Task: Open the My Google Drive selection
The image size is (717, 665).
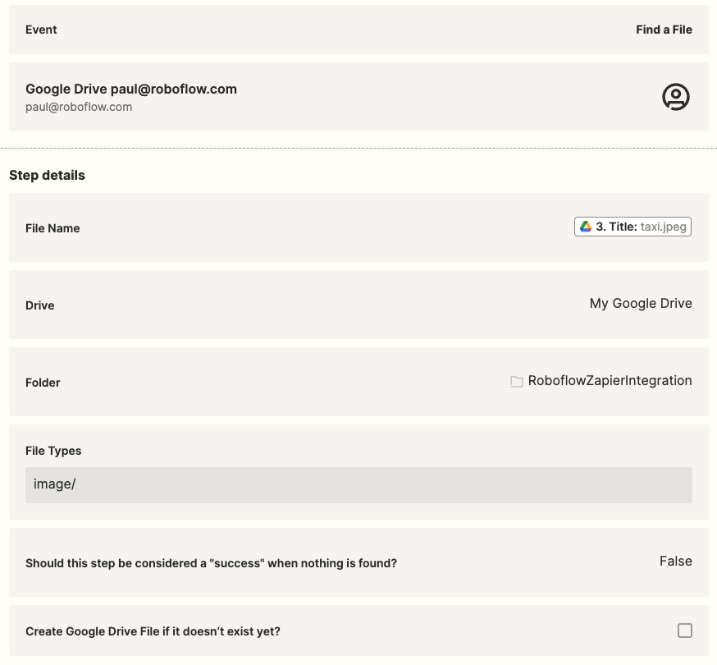Action: 641,304
